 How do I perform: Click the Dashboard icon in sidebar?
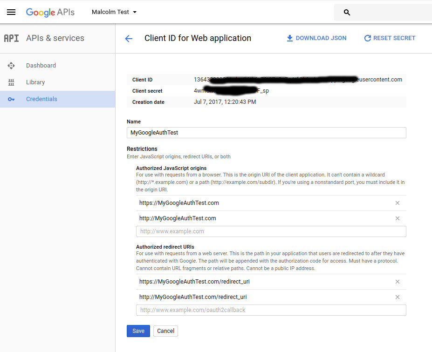tap(11, 66)
